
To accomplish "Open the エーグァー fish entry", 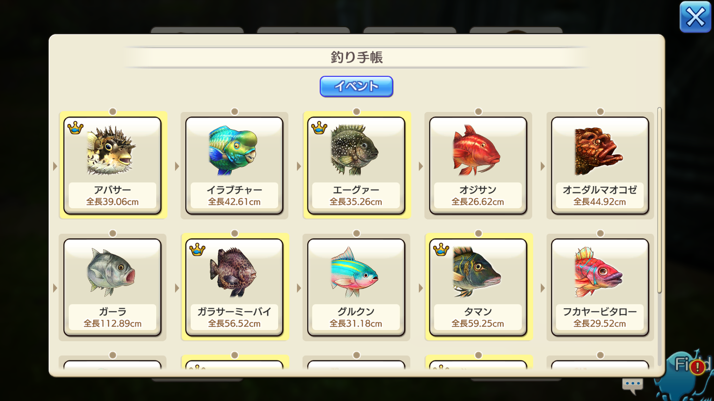I will click(x=356, y=166).
